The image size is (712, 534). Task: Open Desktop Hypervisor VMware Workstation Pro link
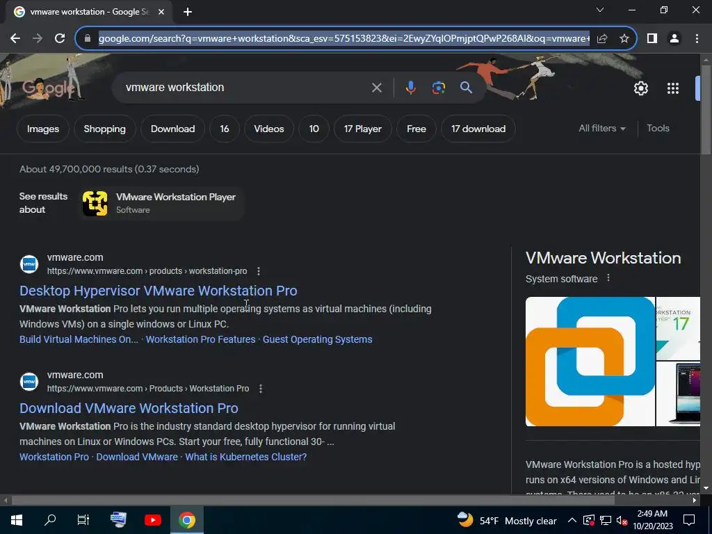click(158, 291)
